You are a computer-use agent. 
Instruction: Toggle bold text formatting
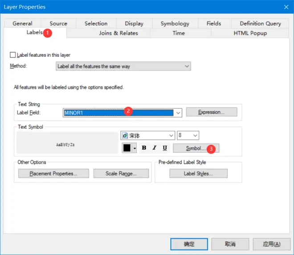coord(144,148)
